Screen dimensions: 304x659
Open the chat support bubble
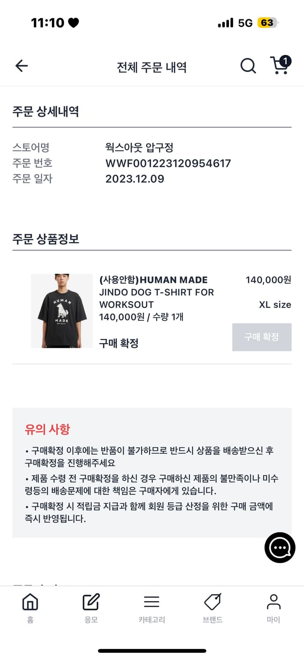(x=280, y=547)
